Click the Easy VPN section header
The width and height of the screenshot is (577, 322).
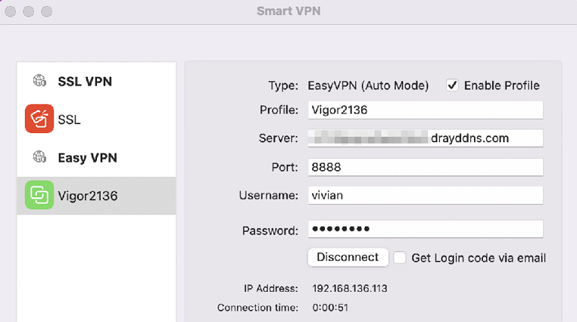(88, 158)
